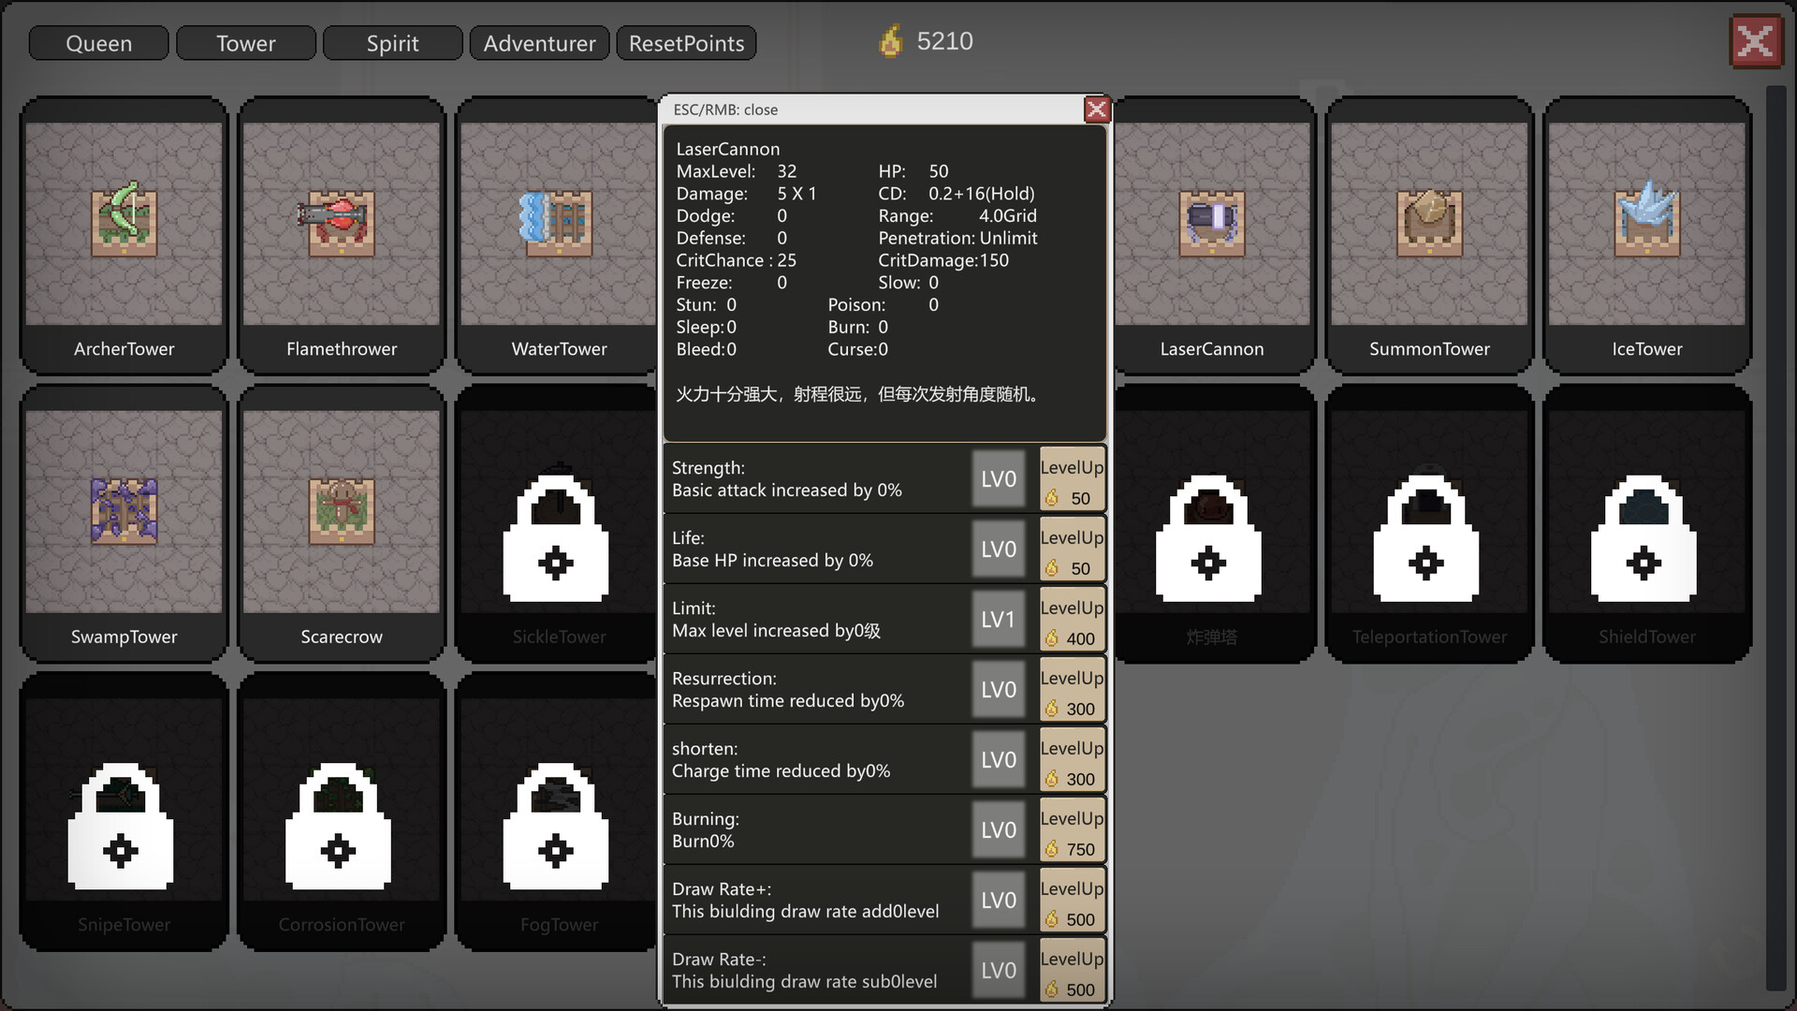Level up Burning for 750
1797x1011 pixels.
click(x=1072, y=830)
